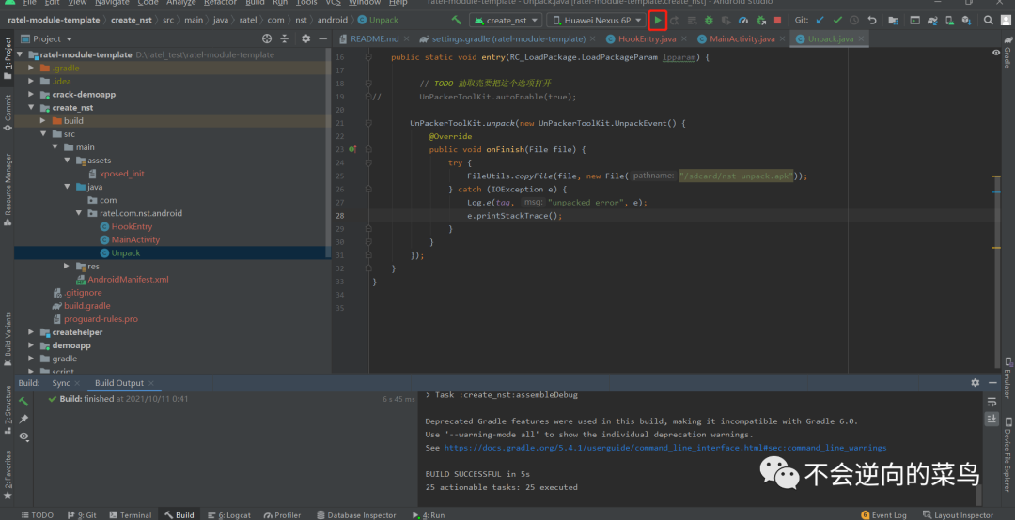Click Git Update Project blue arrow
This screenshot has width=1015, height=520.
click(820, 21)
